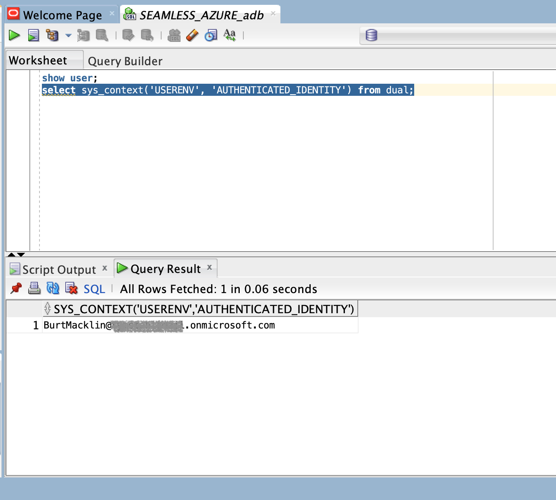Run the highlighted SQL statement
Viewport: 556px width, 500px height.
coord(14,35)
